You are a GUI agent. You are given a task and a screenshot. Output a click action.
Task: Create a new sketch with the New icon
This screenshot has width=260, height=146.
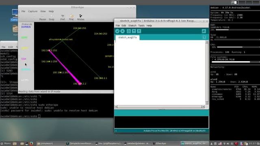pos(129,31)
